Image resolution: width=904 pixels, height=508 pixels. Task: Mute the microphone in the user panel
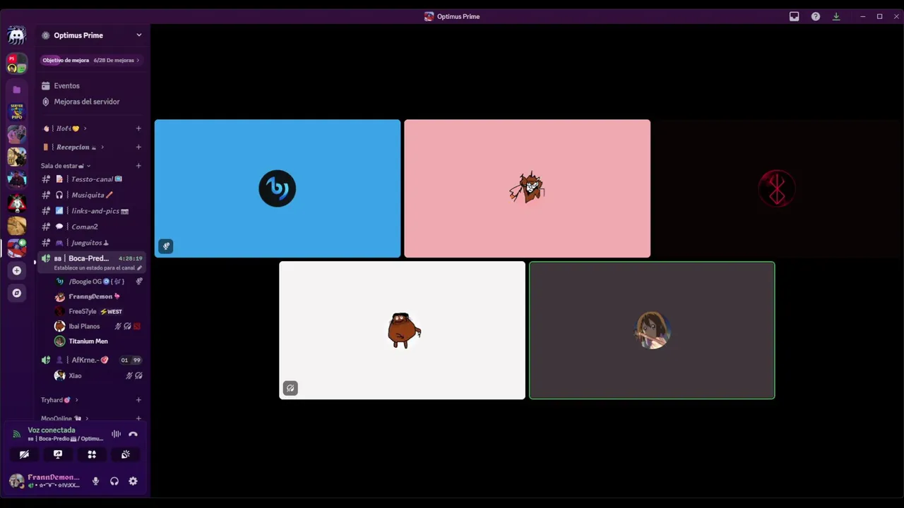pyautogui.click(x=95, y=481)
